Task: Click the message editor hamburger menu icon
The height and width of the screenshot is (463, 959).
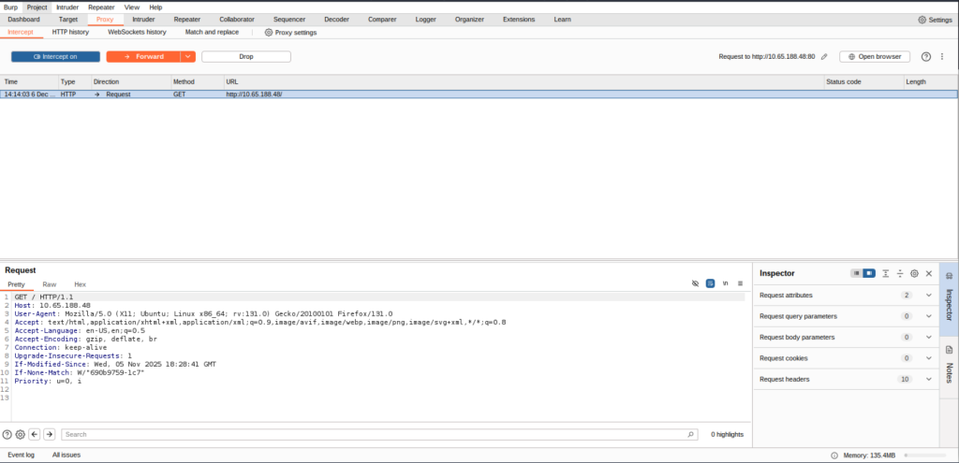Action: coord(740,283)
